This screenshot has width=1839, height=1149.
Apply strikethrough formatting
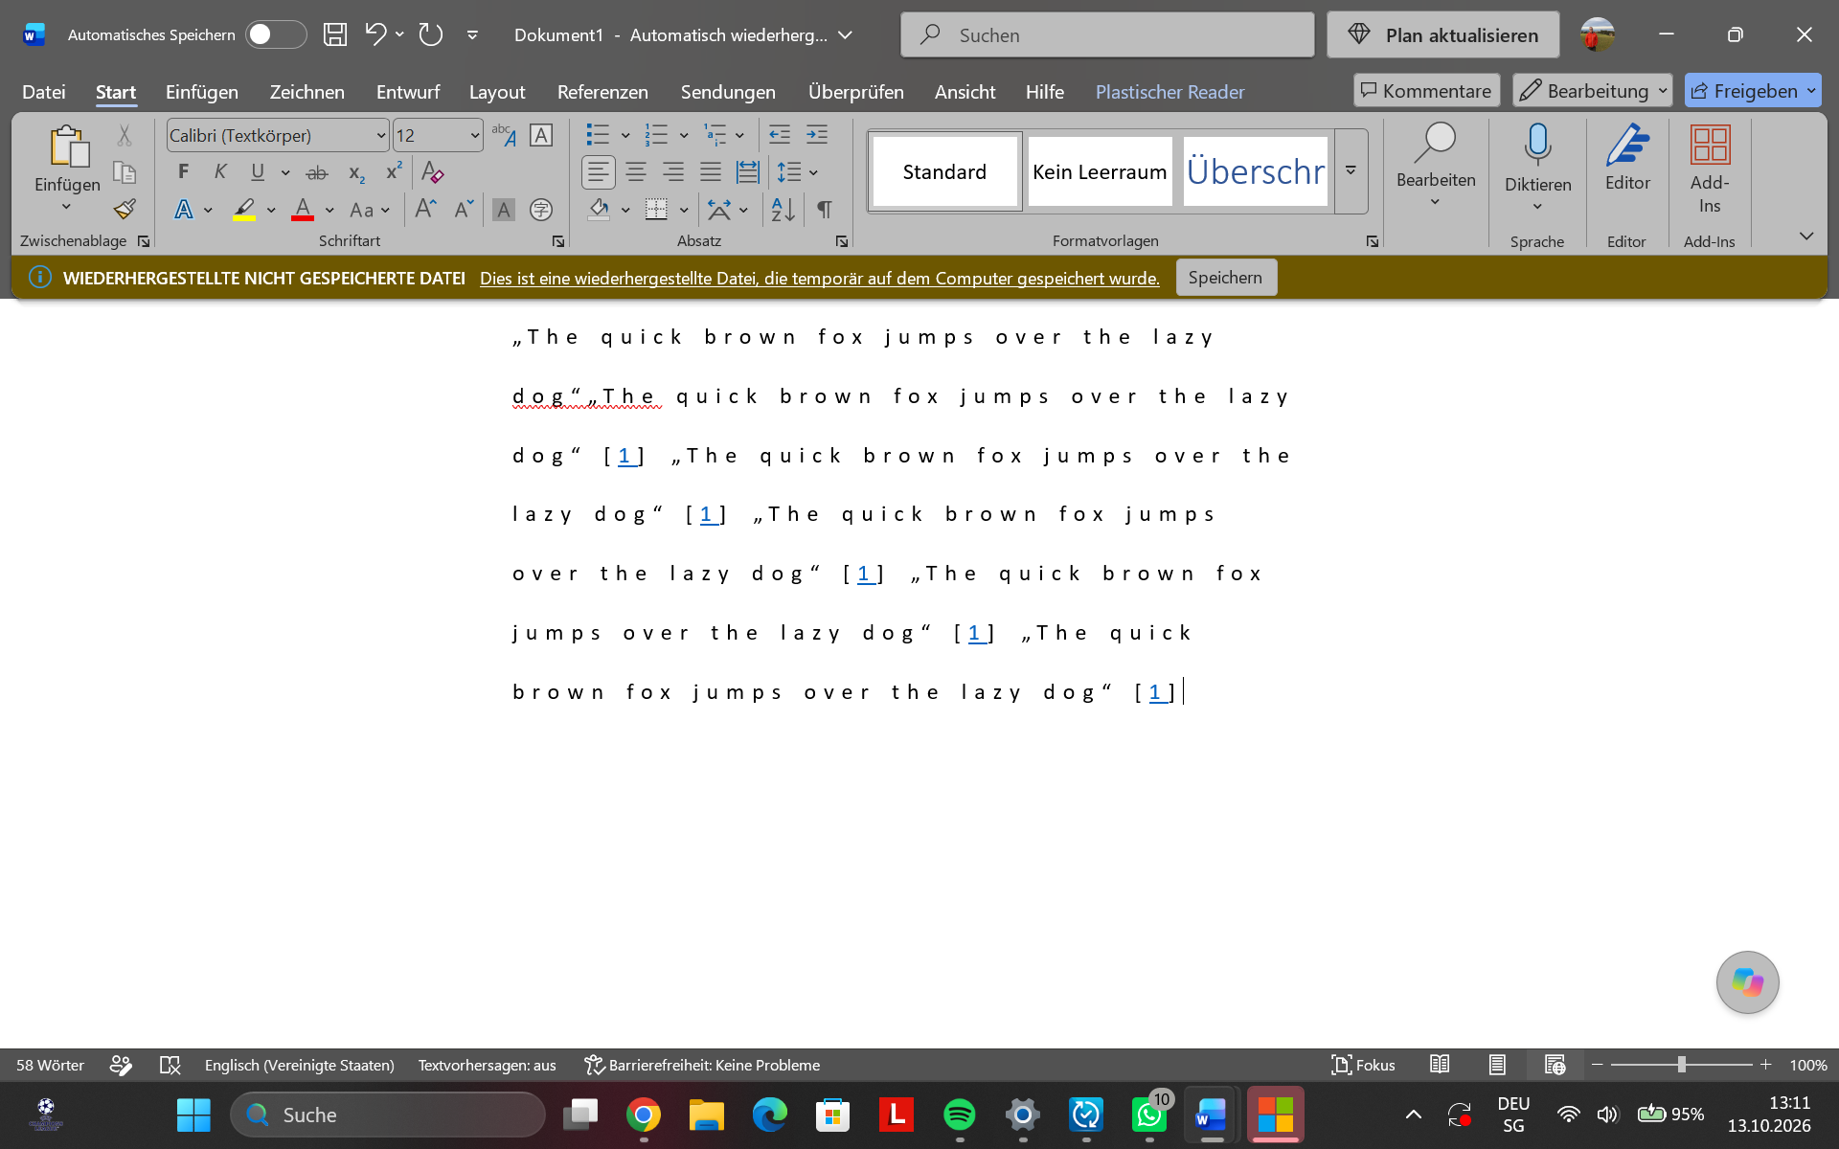[317, 172]
